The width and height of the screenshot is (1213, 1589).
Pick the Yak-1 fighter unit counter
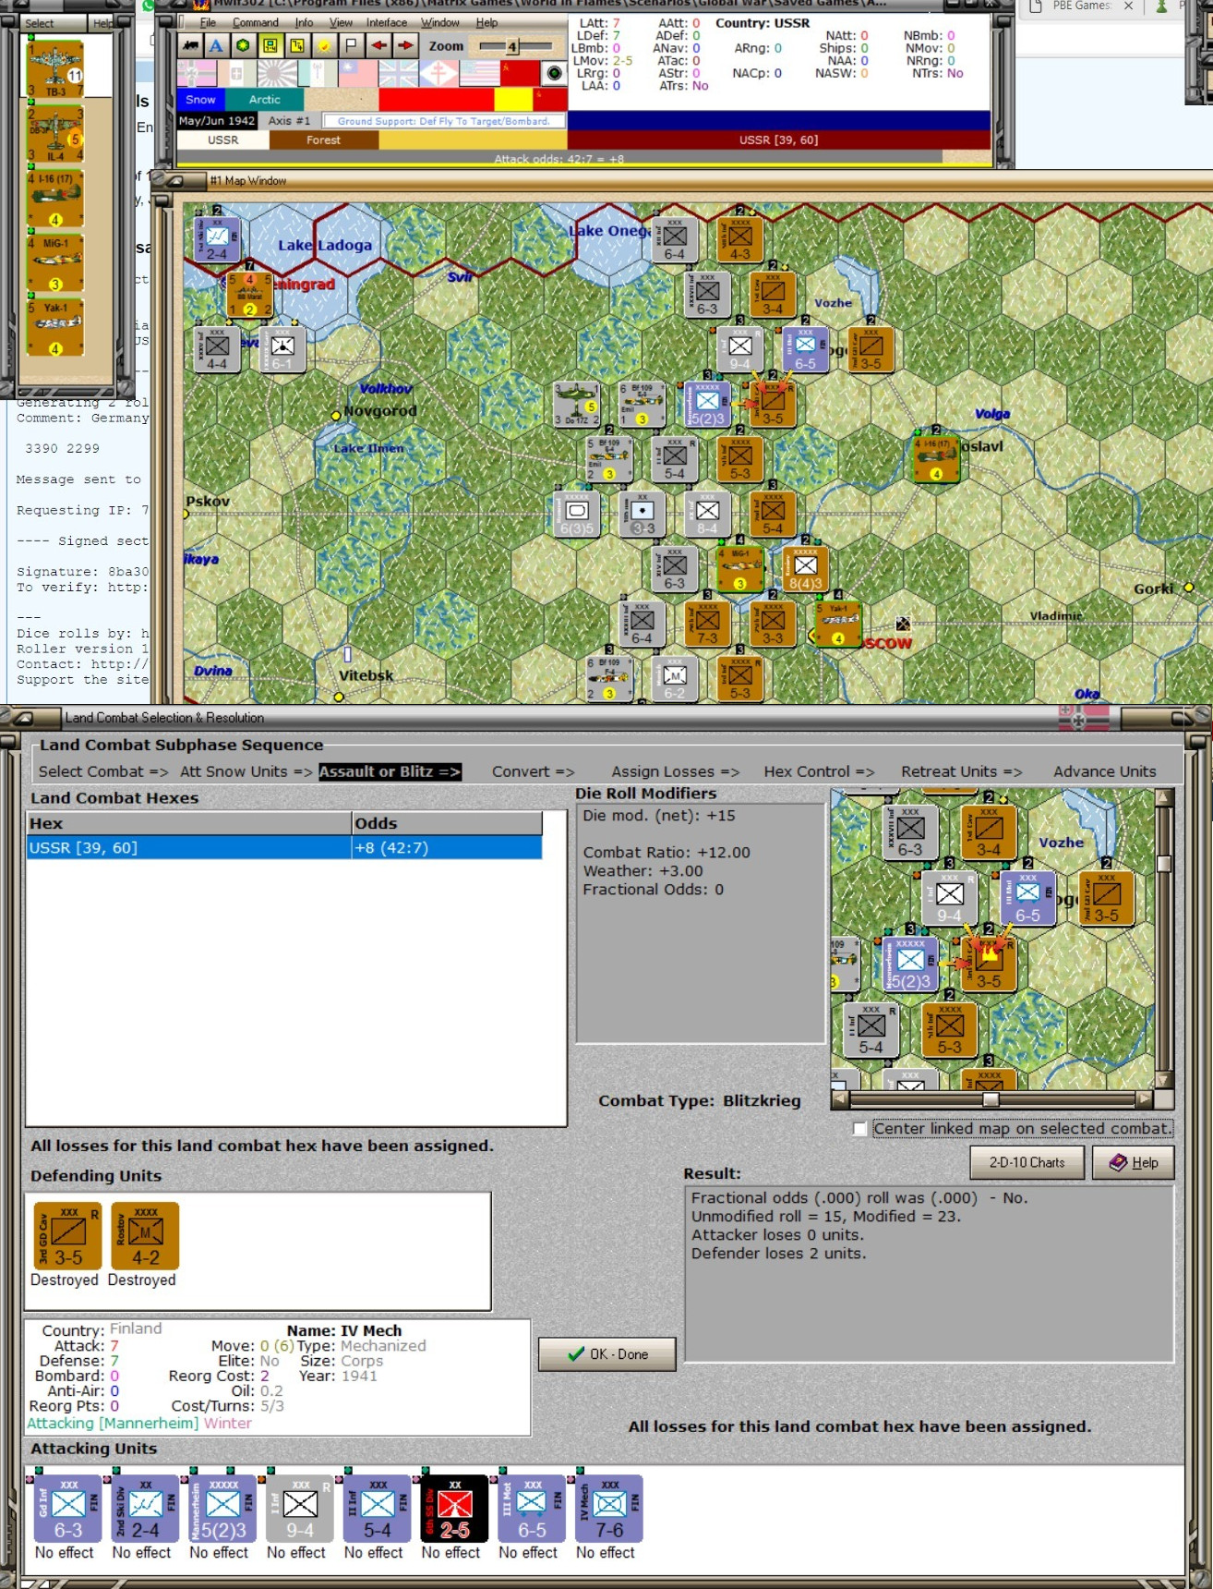(x=55, y=329)
